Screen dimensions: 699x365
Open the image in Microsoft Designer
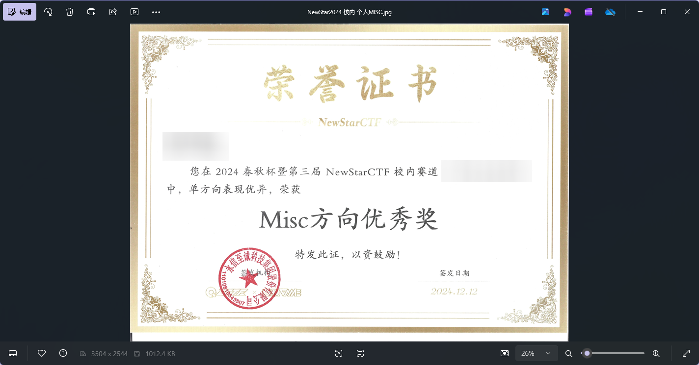(567, 11)
